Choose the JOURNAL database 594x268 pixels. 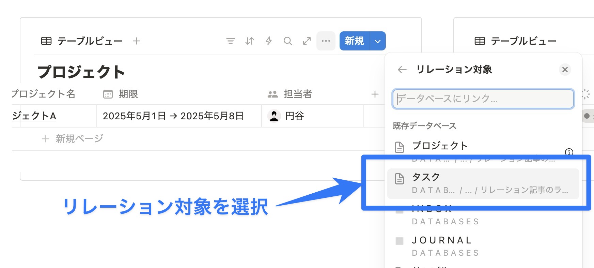483,246
